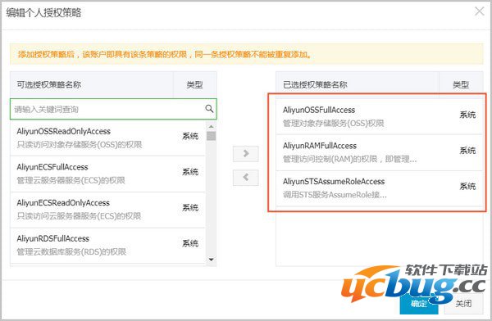
Task: Click 系统 type of AliyunRDSFullAccess row
Action: tap(190, 243)
